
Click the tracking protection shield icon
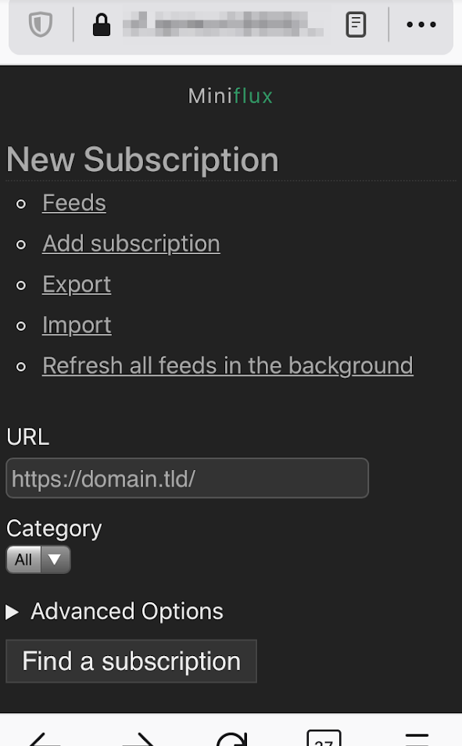(41, 24)
